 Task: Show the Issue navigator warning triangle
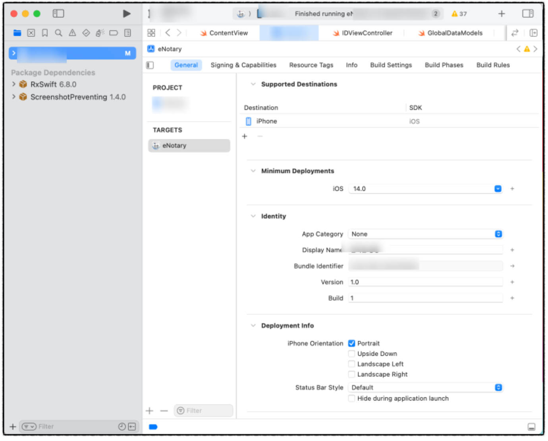[x=72, y=33]
